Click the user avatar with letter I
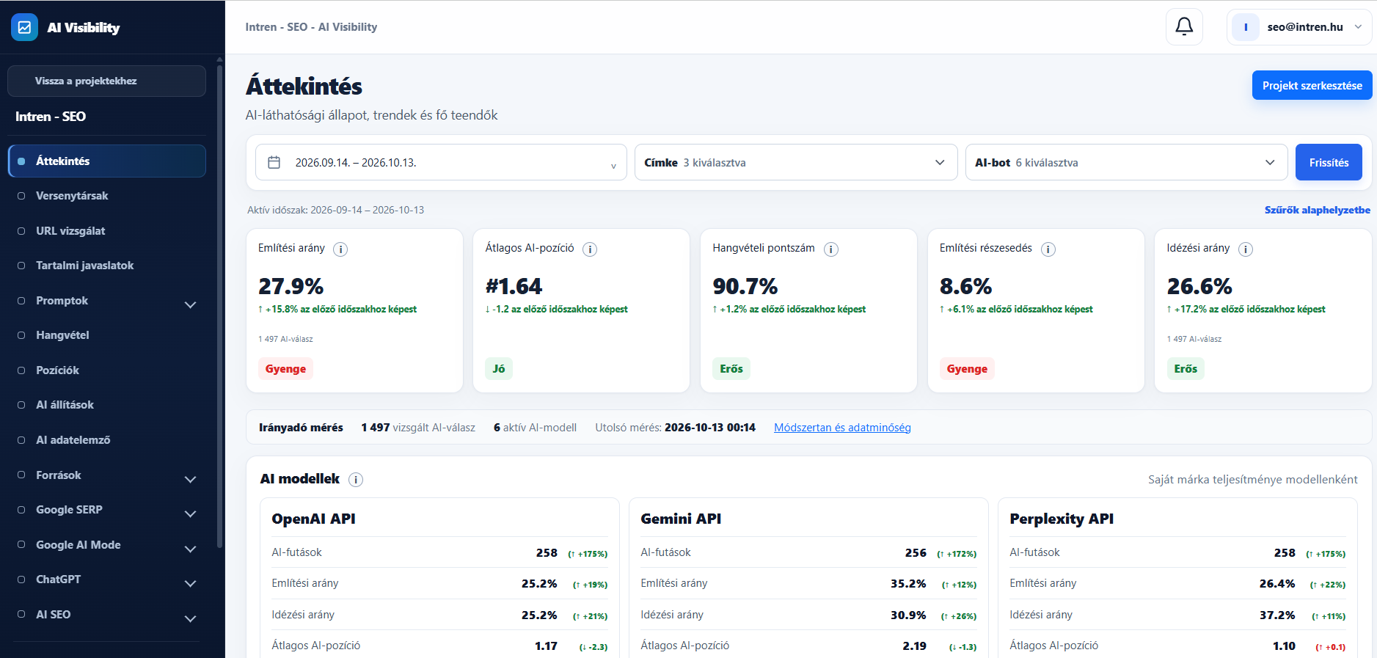Viewport: 1377px width, 658px height. click(1246, 27)
